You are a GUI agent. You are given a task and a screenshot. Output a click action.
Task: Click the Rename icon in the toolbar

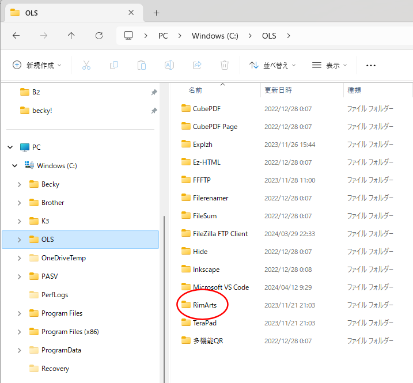169,65
